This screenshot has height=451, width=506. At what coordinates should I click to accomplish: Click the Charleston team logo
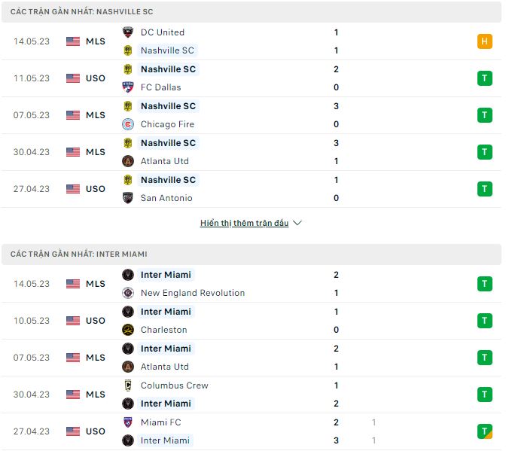[128, 330]
